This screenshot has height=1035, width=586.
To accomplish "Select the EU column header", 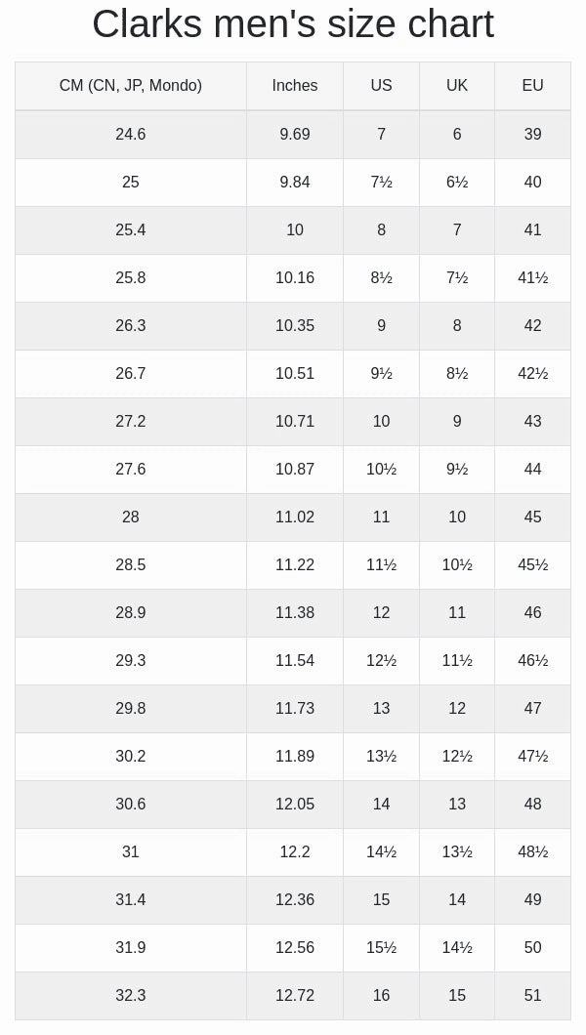I will (532, 86).
